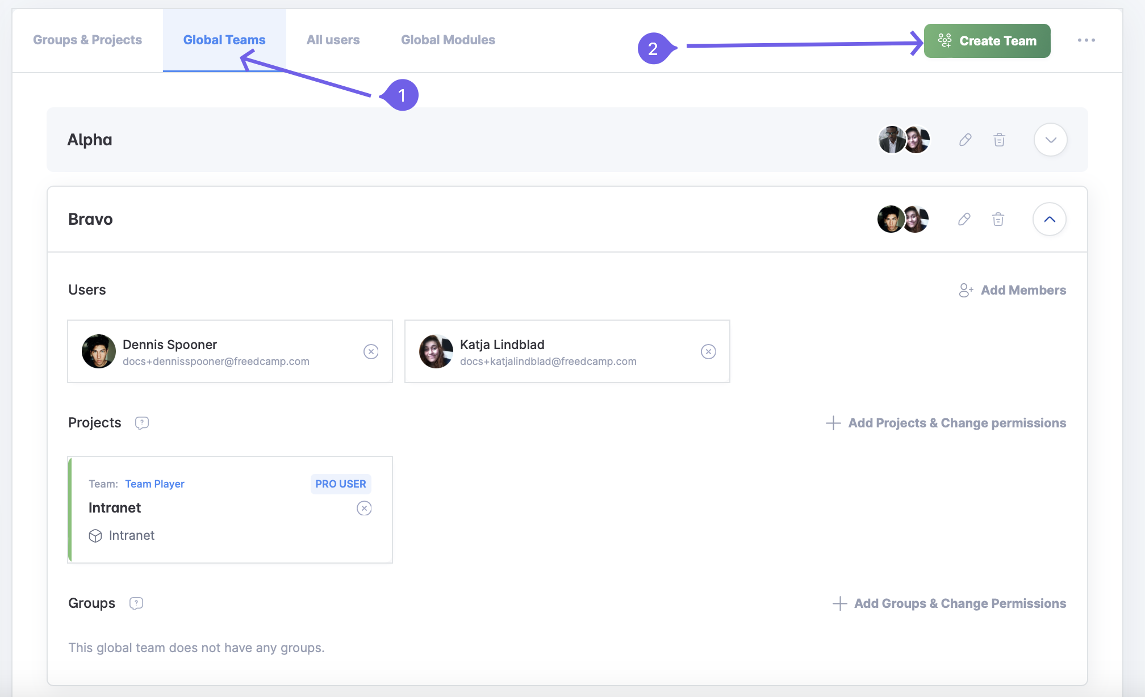Viewport: 1145px width, 697px height.
Task: Click the help icon next to Groups
Action: (136, 603)
